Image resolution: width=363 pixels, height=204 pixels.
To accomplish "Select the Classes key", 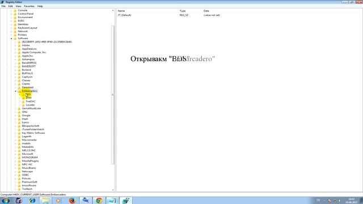I will (26, 80).
